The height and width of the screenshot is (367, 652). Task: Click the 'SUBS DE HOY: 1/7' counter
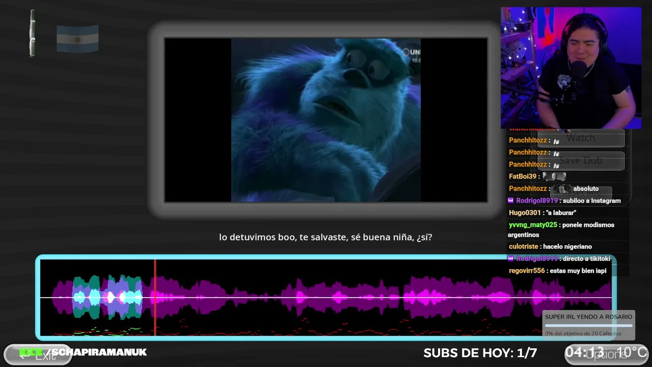(x=480, y=353)
